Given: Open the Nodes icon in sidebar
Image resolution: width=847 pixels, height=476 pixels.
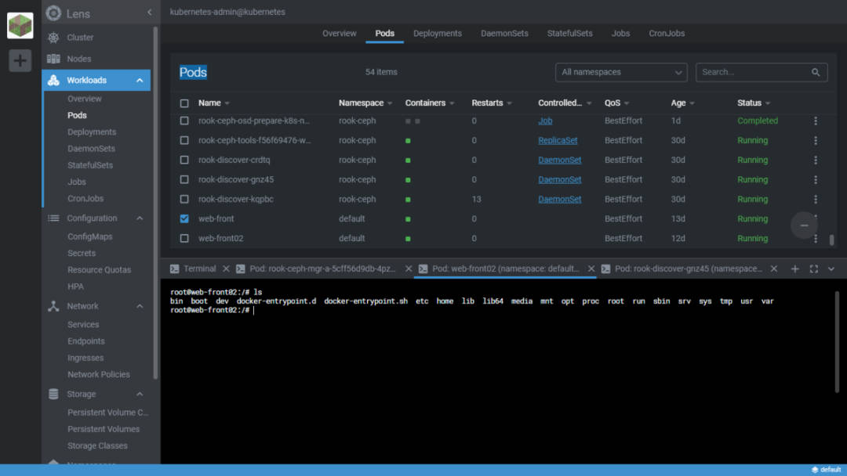Looking at the screenshot, I should [53, 59].
